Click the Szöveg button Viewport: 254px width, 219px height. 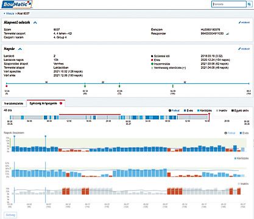(x=10, y=215)
